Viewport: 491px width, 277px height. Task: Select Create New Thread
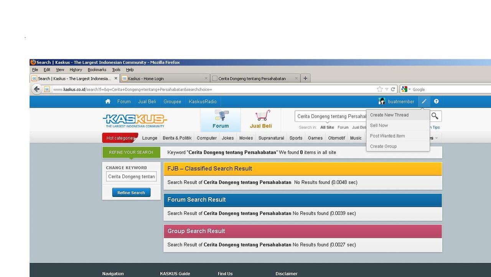[398, 115]
